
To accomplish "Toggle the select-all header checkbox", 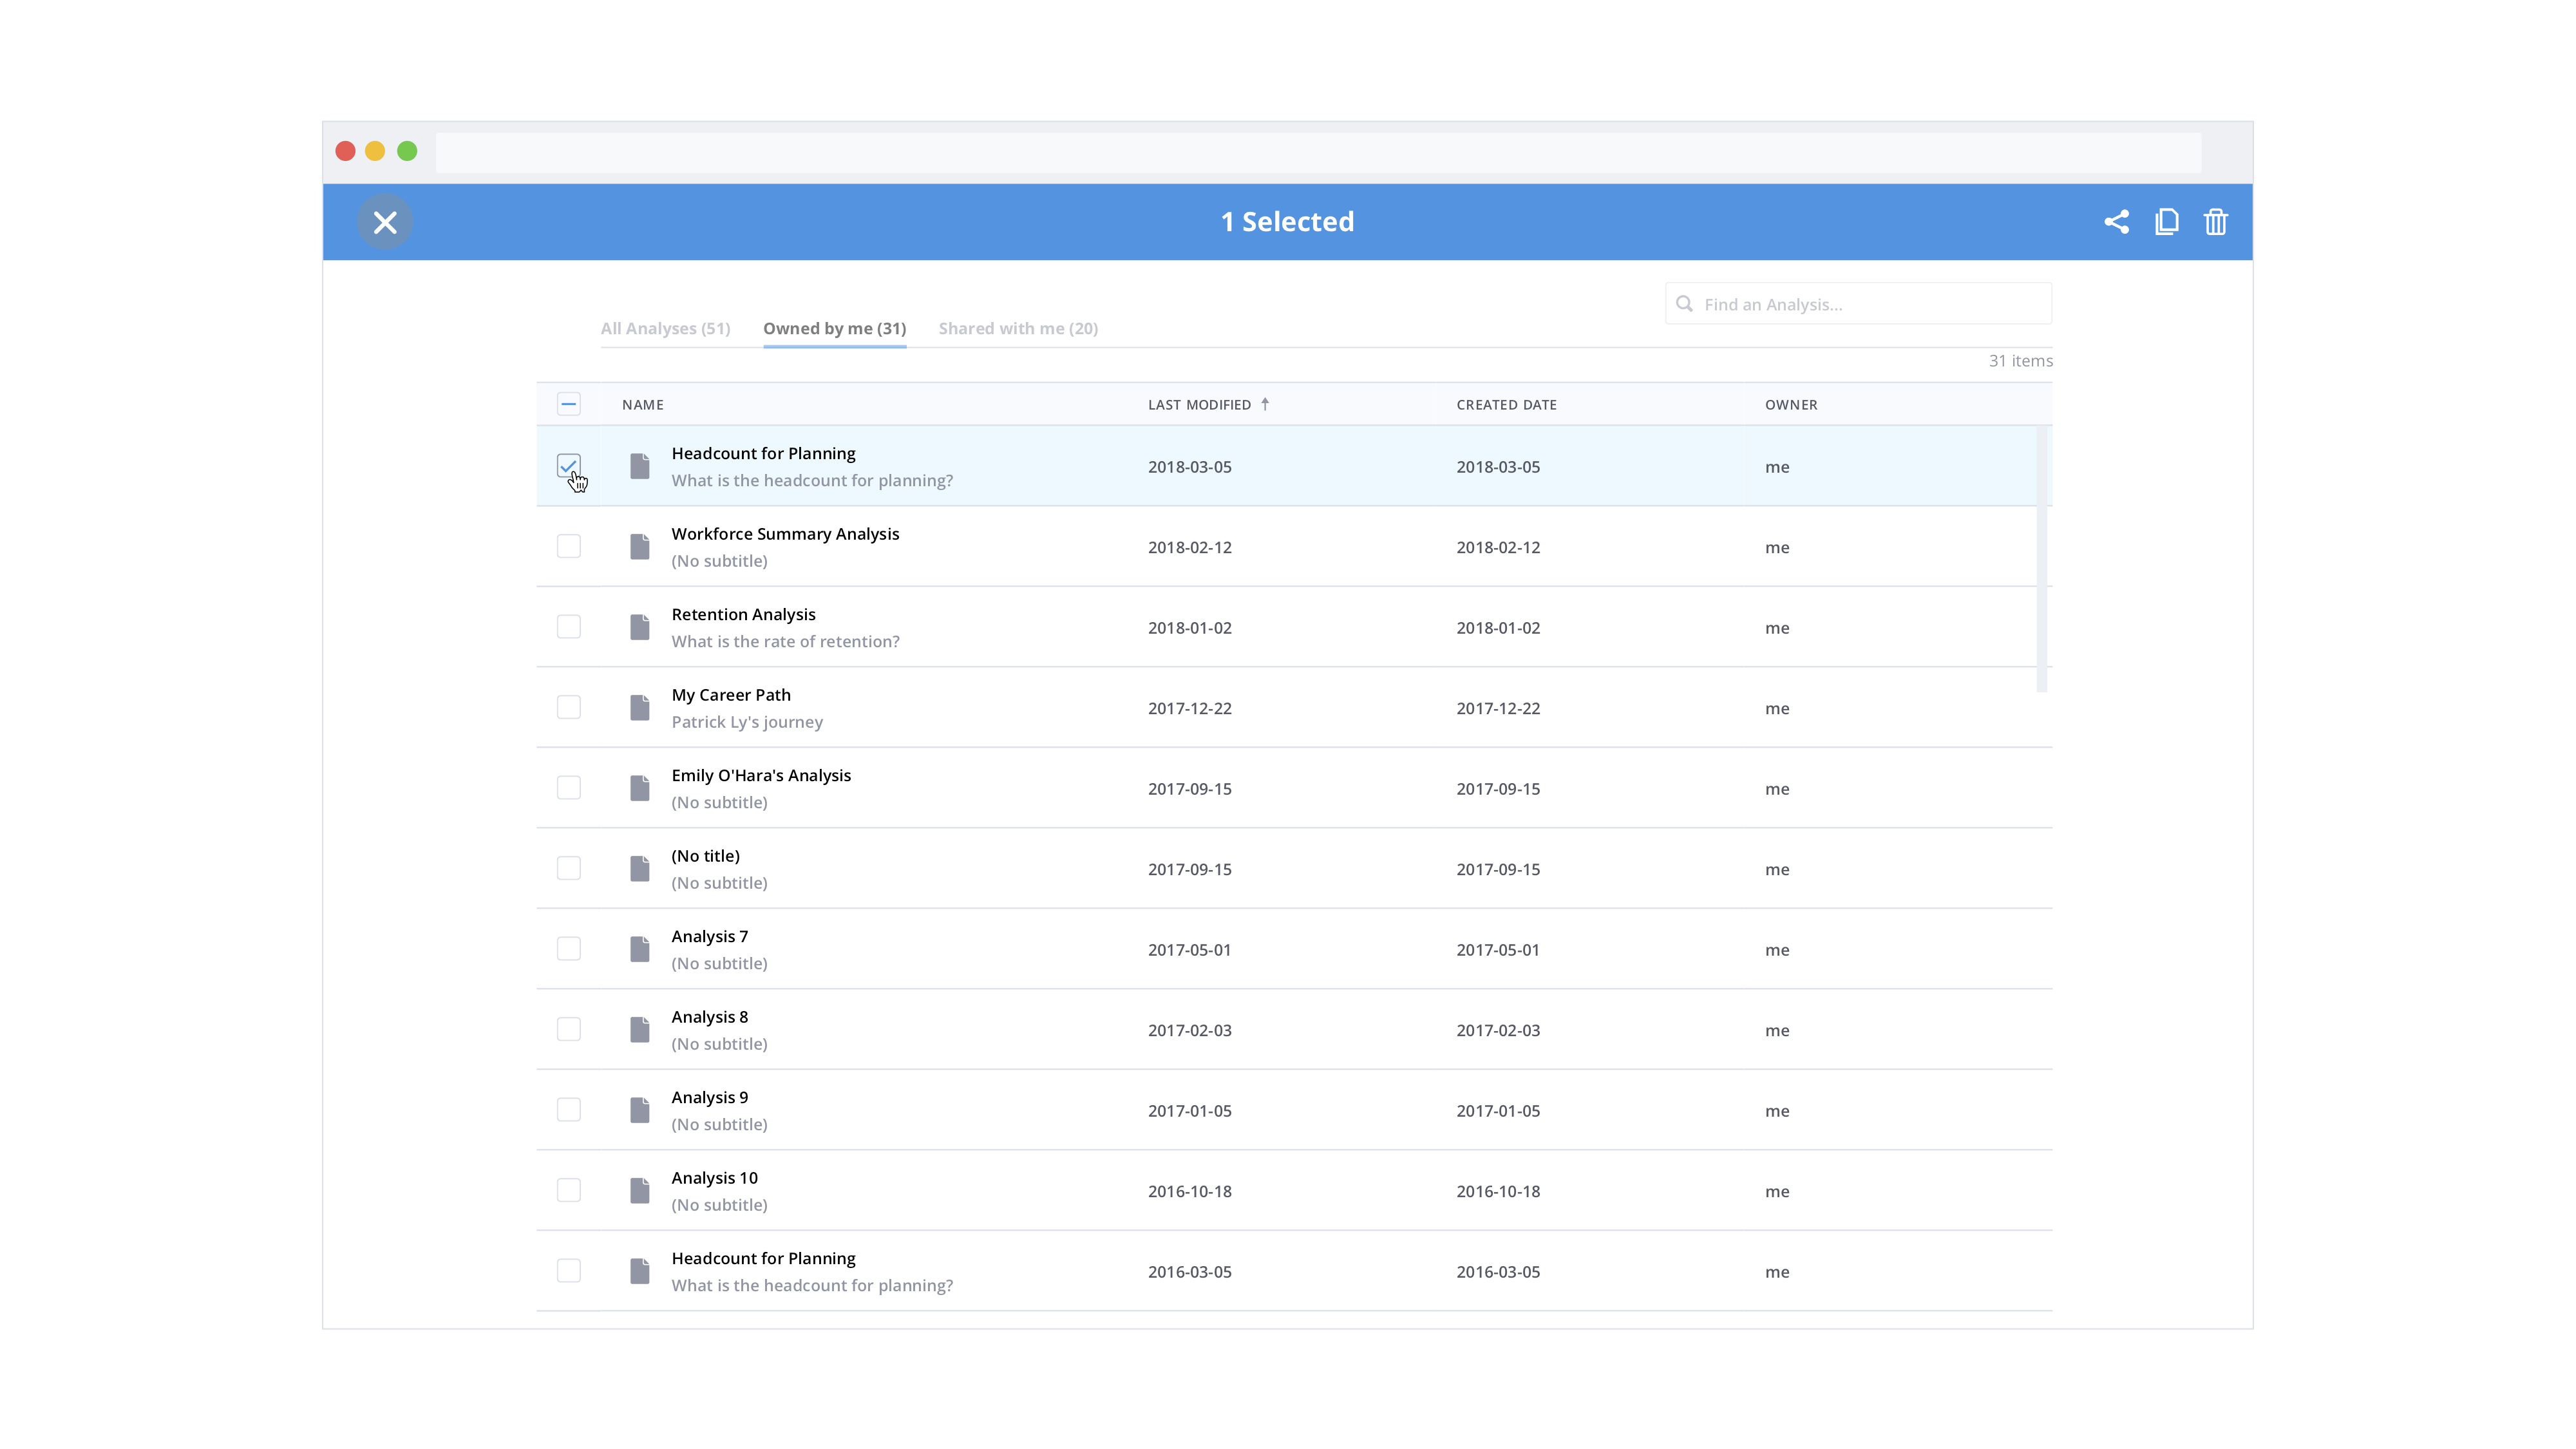I will click(x=568, y=404).
